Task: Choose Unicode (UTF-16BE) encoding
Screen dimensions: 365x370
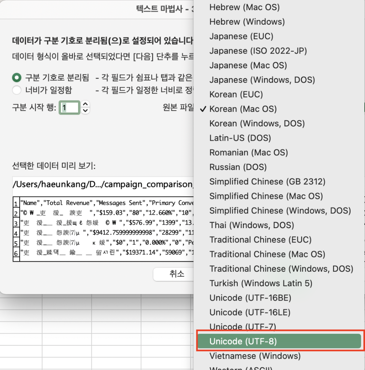Action: [x=279, y=298]
